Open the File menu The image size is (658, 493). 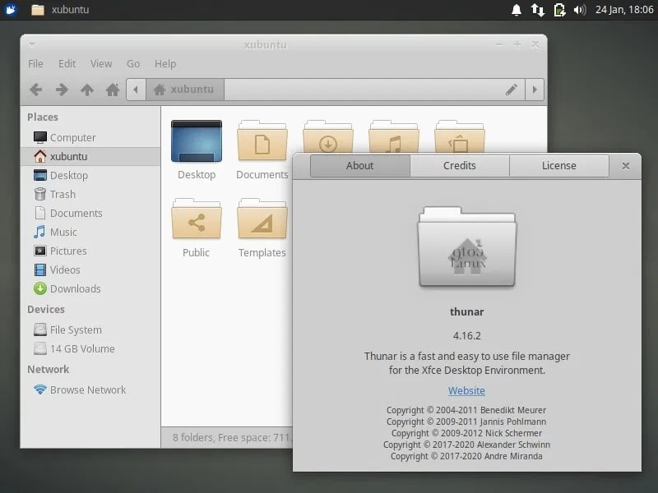coord(35,64)
